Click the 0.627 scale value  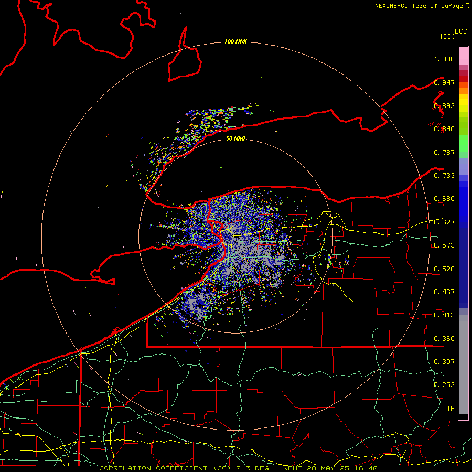(444, 222)
